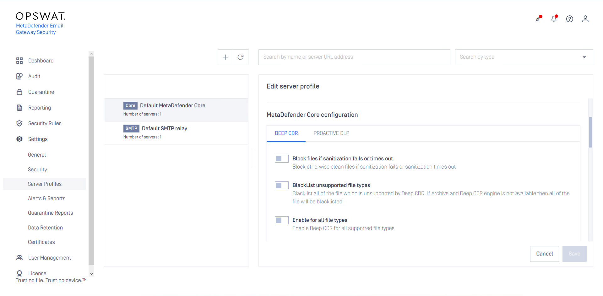Image resolution: width=603 pixels, height=296 pixels.
Task: Select Default MetaDefender Core profile
Action: coord(176,110)
